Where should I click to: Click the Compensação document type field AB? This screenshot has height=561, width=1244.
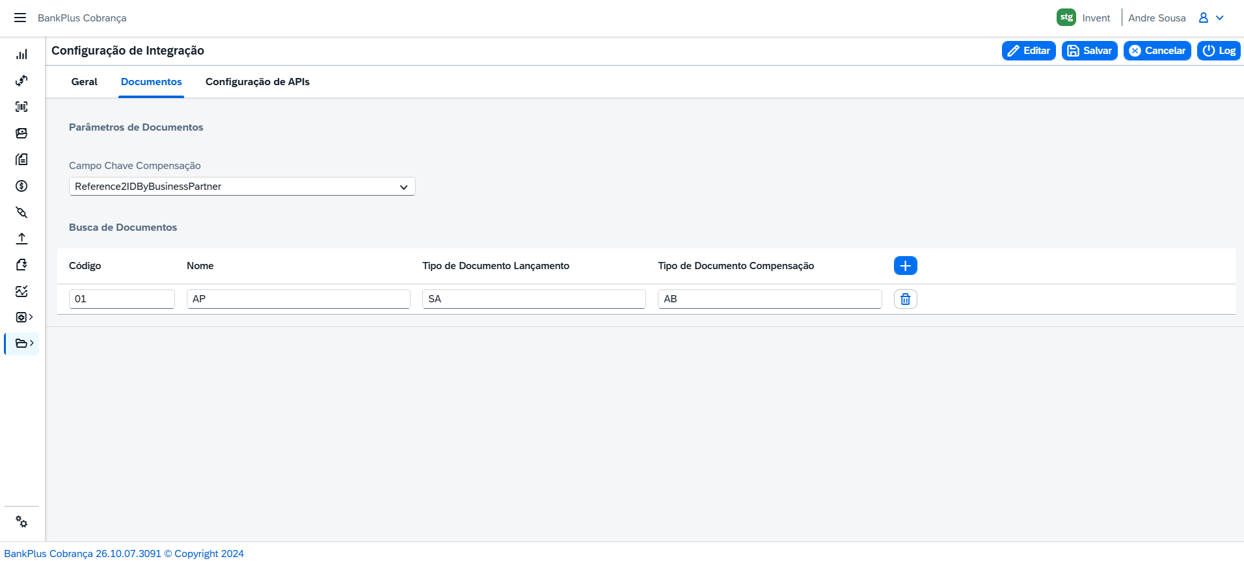pyautogui.click(x=770, y=299)
